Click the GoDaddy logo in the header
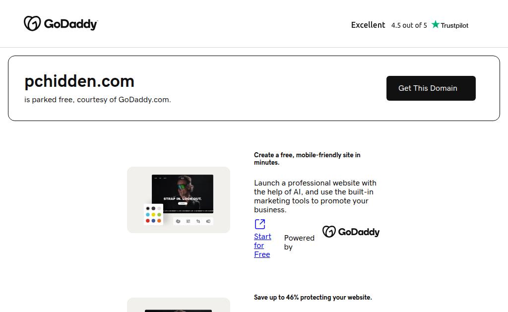 pyautogui.click(x=61, y=23)
